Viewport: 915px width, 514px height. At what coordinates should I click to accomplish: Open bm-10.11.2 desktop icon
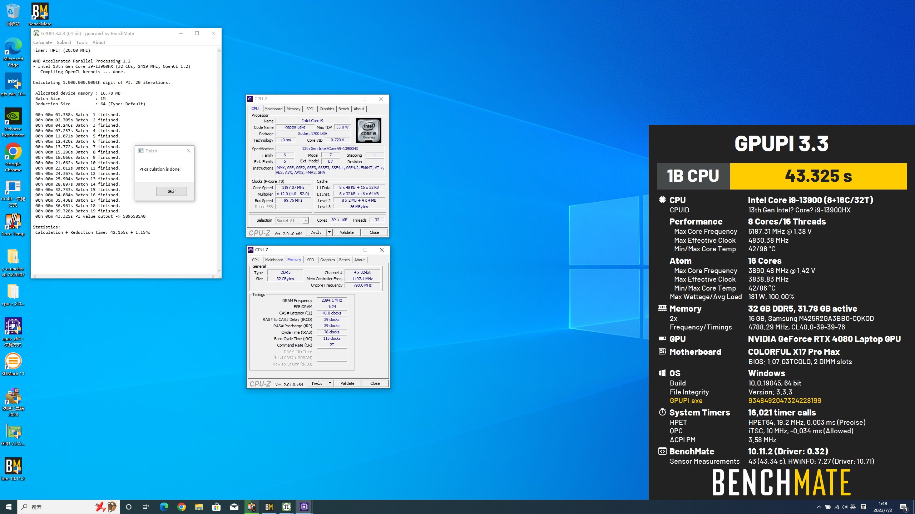point(13,469)
